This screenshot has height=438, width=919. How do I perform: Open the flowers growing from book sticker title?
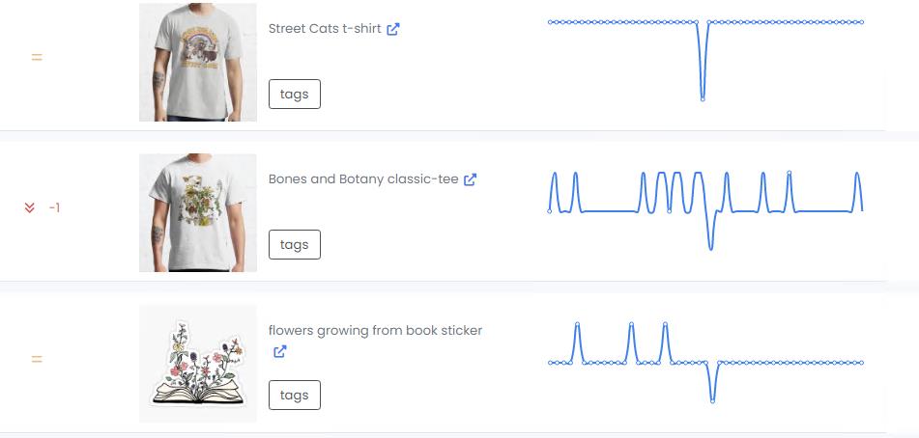click(375, 331)
